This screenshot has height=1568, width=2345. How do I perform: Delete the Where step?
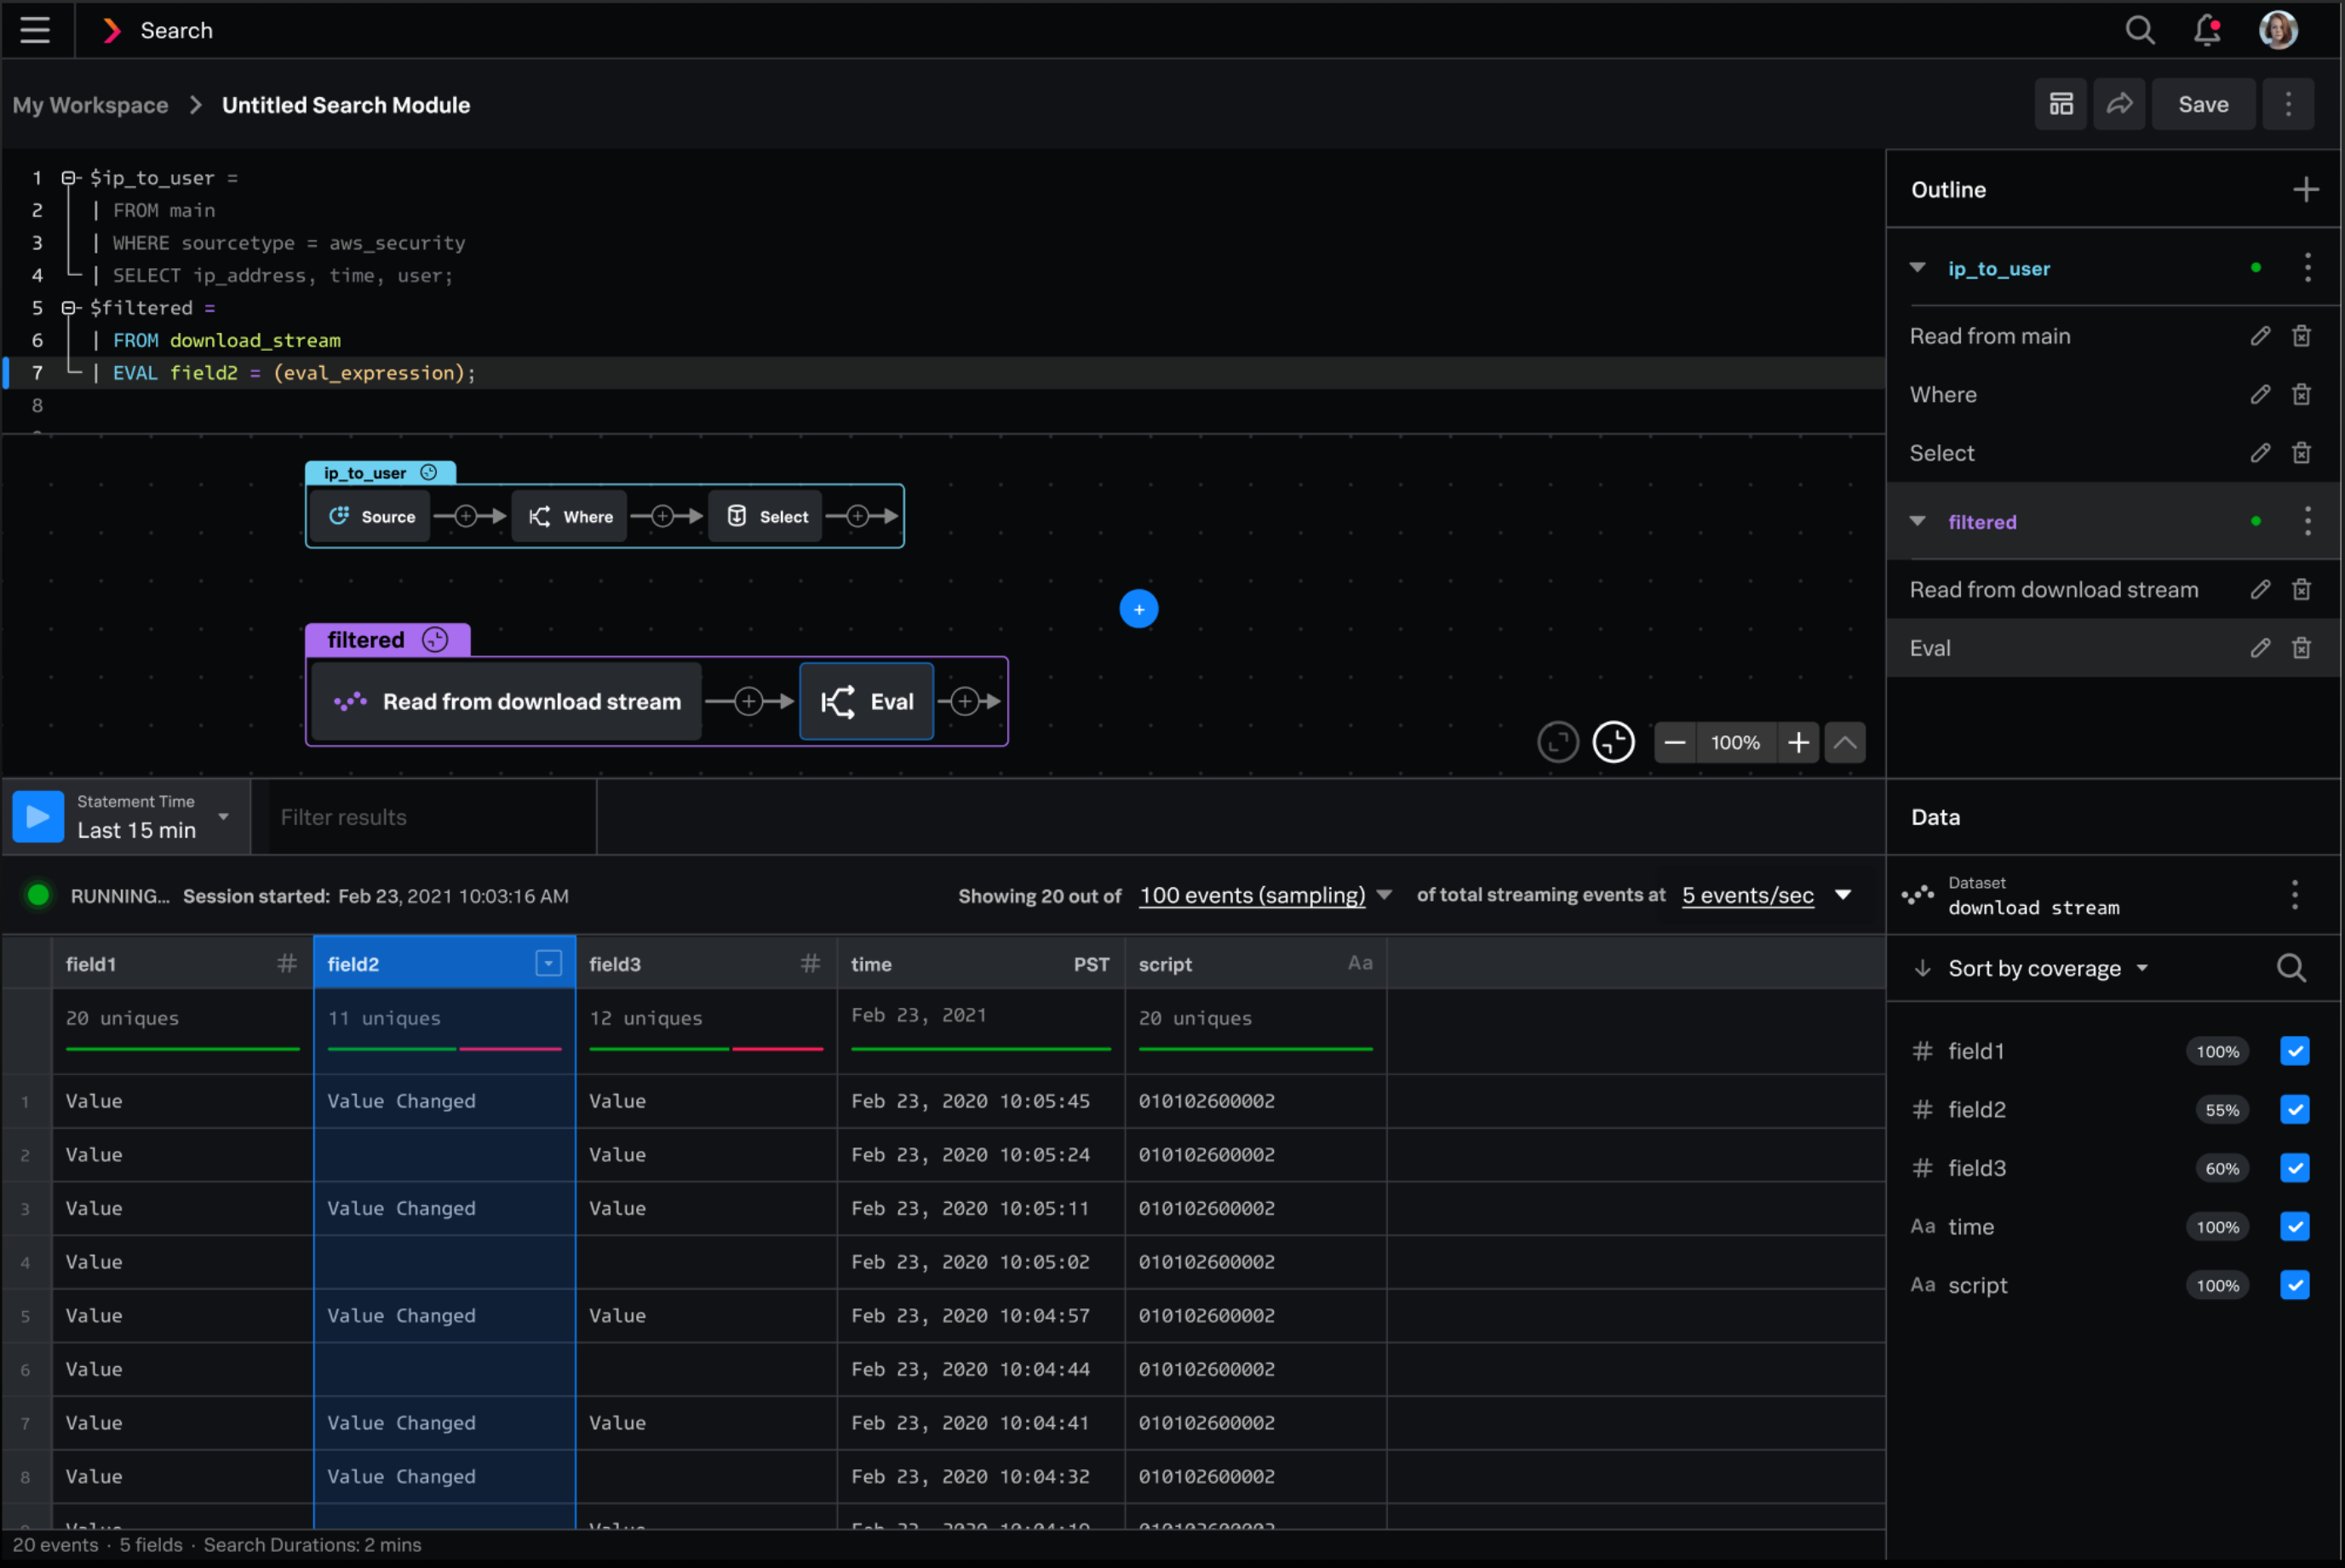coord(2301,394)
